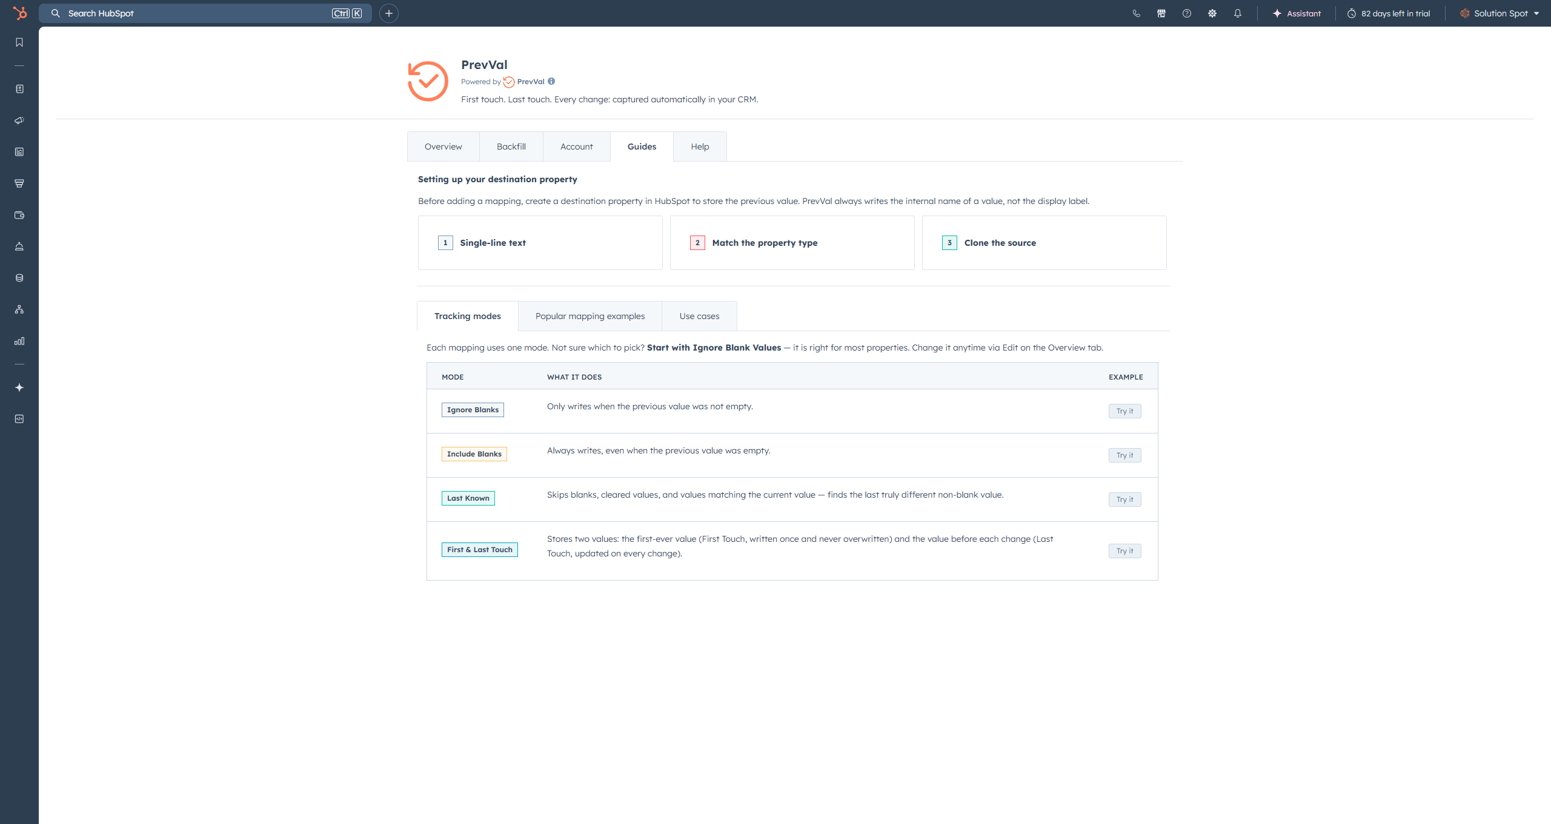Switch to the Backfill tab
The height and width of the screenshot is (824, 1551).
point(511,147)
